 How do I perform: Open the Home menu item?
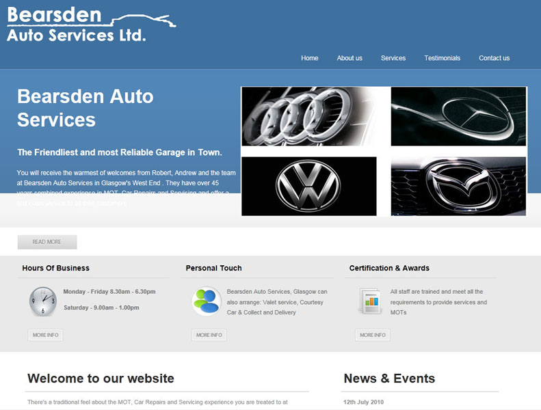click(310, 58)
